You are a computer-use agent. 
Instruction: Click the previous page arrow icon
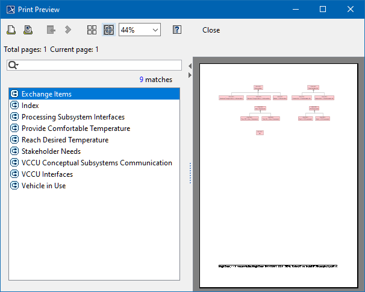(x=51, y=30)
